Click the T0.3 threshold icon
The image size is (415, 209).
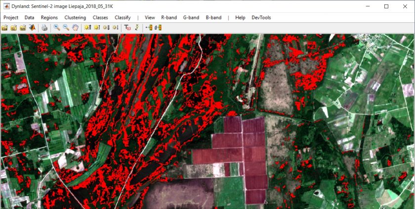(x=127, y=28)
